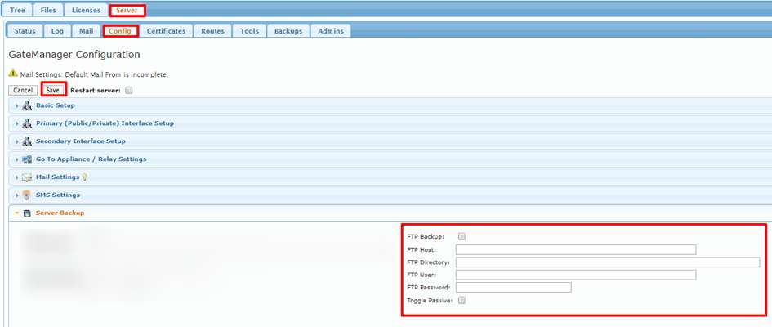The height and width of the screenshot is (327, 772).
Task: Click the lightbulb hint beside Mail Settings
Action: tap(84, 177)
